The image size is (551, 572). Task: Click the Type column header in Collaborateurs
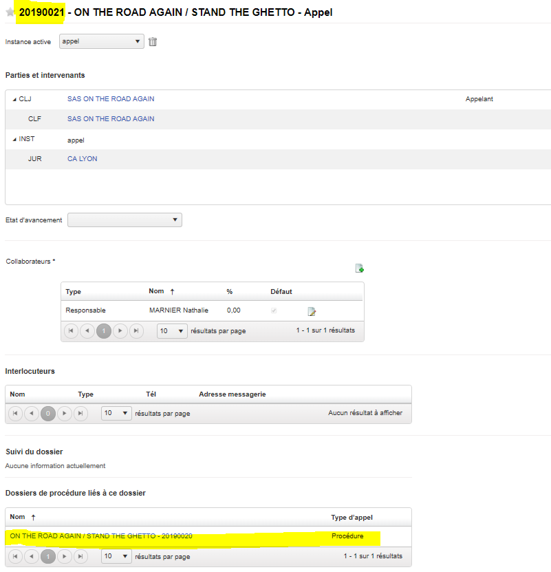(x=74, y=291)
